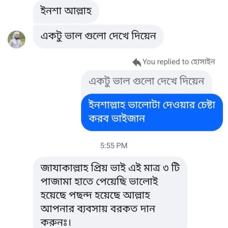Click the 'You replied to' label

pyautogui.click(x=166, y=62)
